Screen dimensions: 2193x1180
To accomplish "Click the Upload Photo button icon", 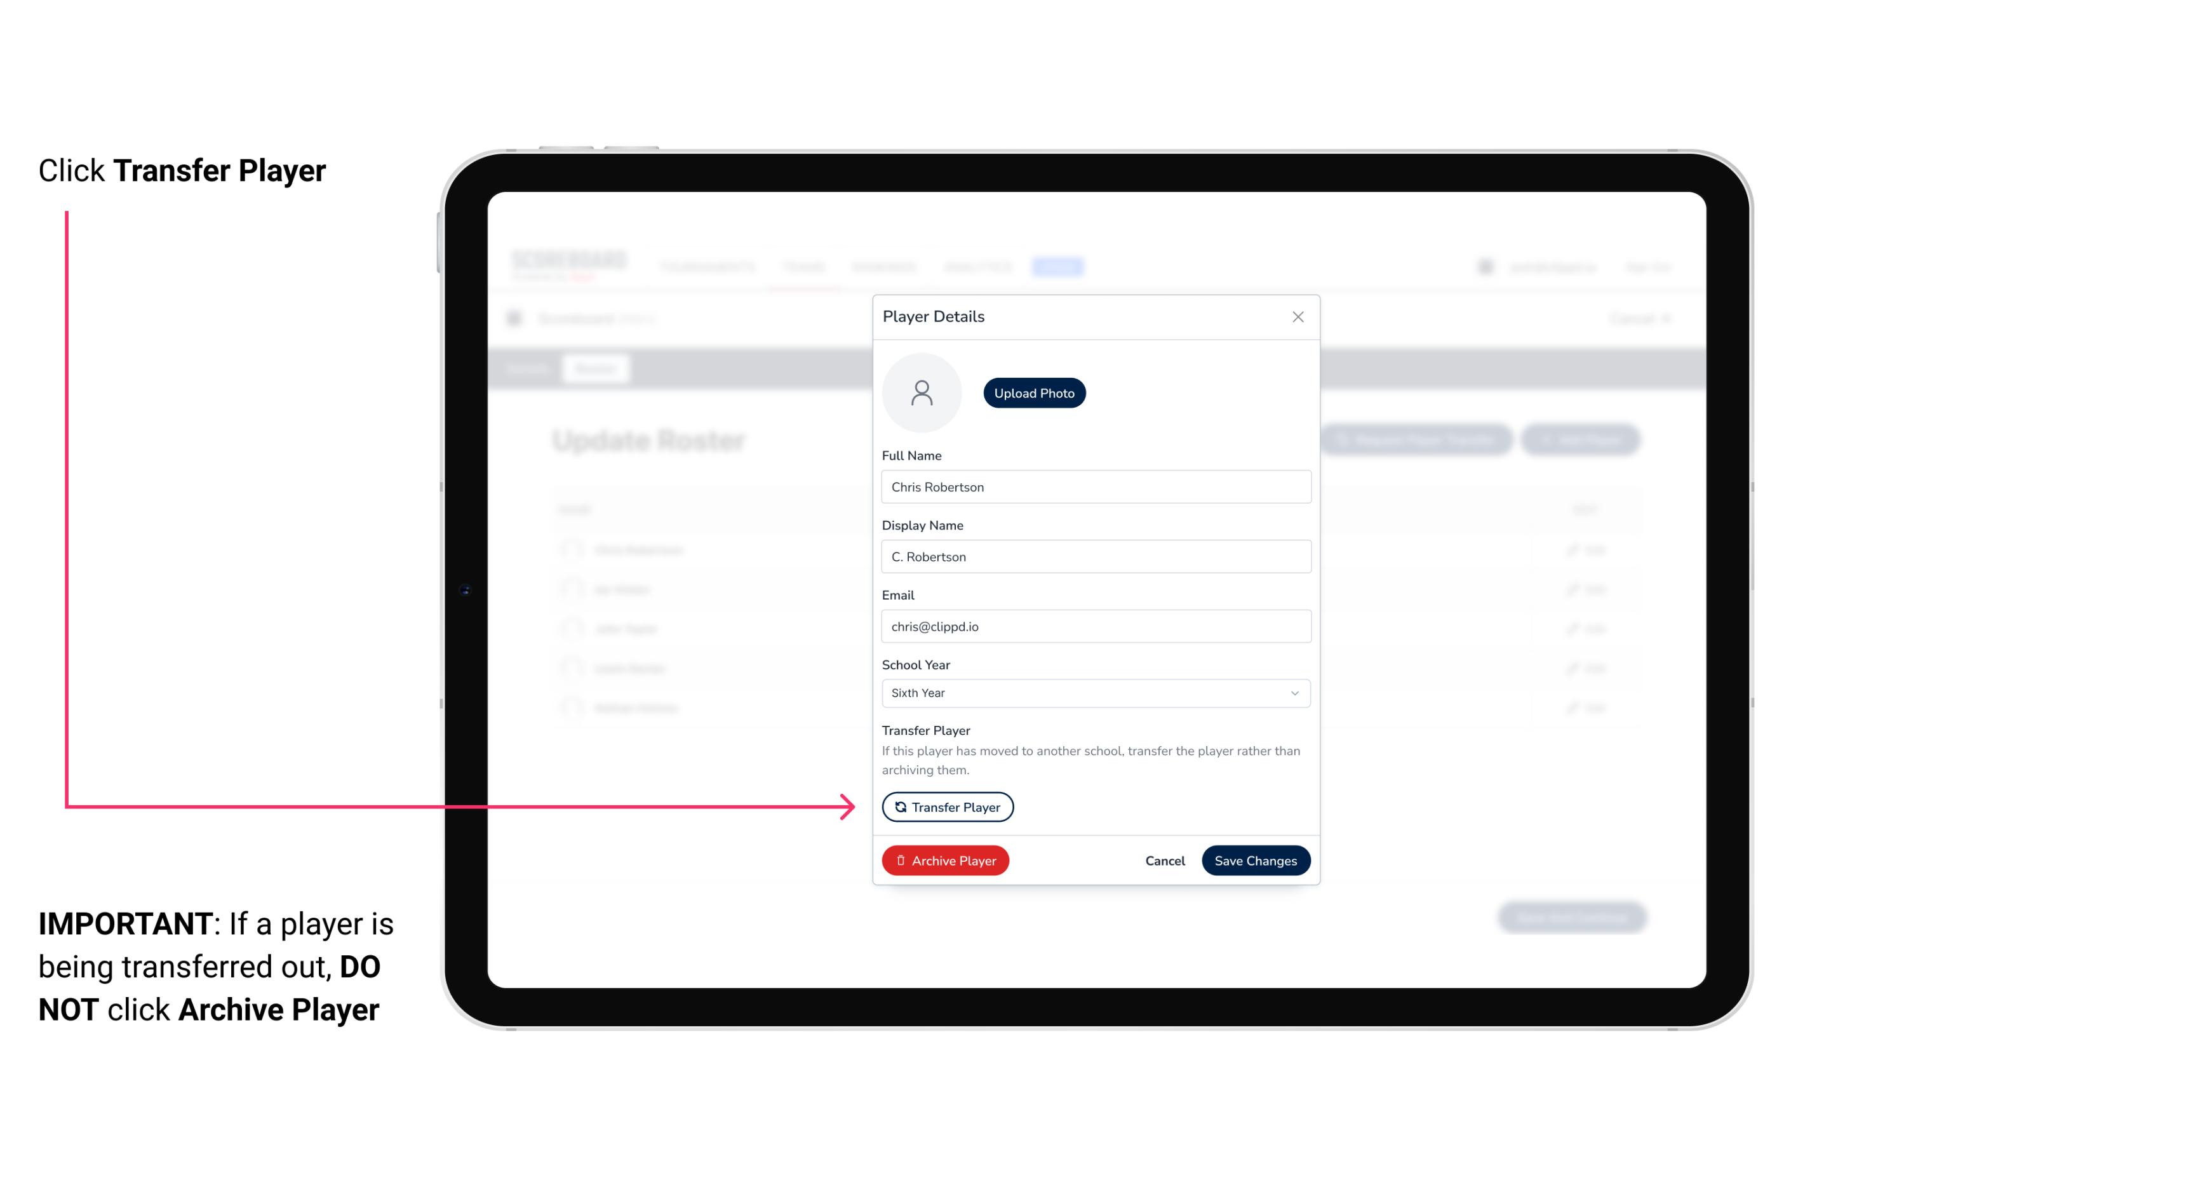I will [1035, 392].
